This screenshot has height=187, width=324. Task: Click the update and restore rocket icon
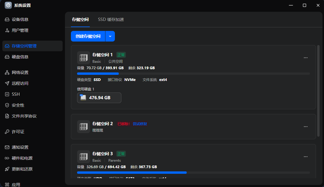point(7,169)
